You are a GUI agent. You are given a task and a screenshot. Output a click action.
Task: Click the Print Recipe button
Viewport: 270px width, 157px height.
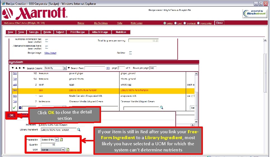(x=78, y=32)
